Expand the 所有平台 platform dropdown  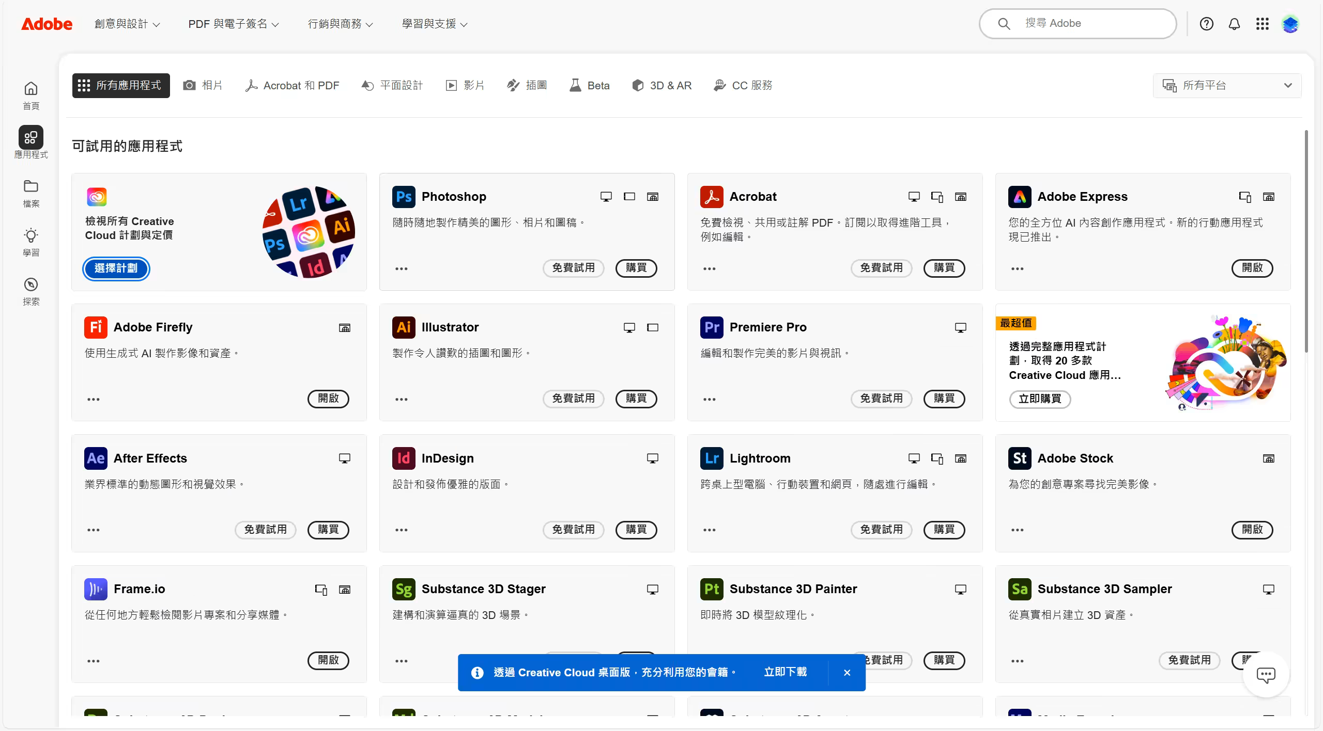(x=1227, y=86)
